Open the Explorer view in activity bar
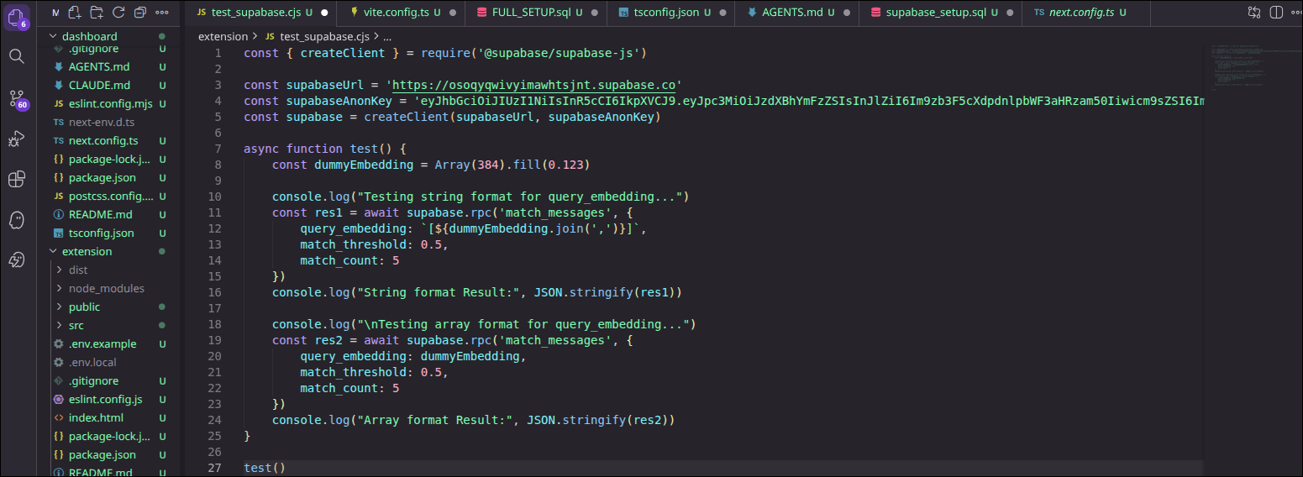Image resolution: width=1303 pixels, height=477 pixels. pyautogui.click(x=17, y=16)
